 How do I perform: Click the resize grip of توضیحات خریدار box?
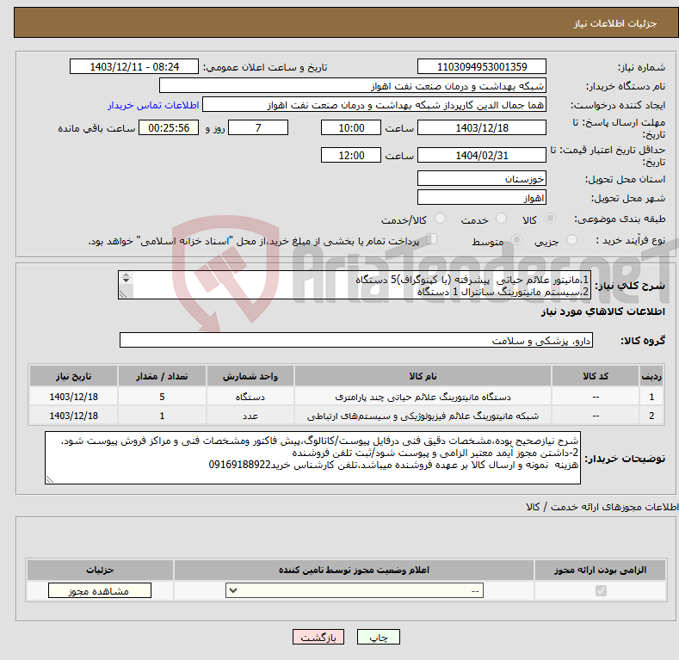(49, 479)
